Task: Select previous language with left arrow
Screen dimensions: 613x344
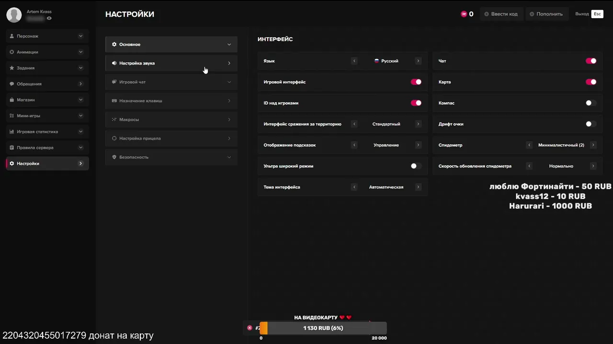Action: (354, 61)
